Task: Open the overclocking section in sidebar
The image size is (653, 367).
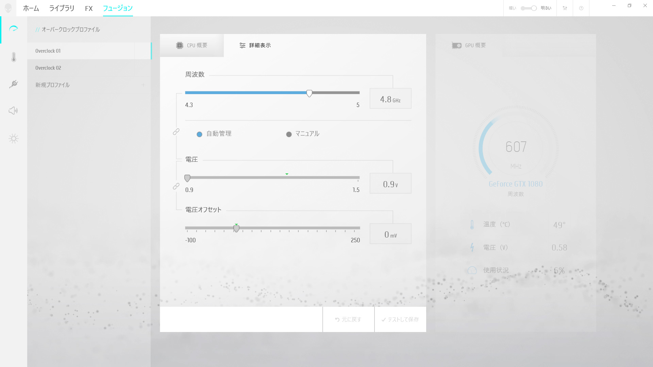Action: point(14,29)
